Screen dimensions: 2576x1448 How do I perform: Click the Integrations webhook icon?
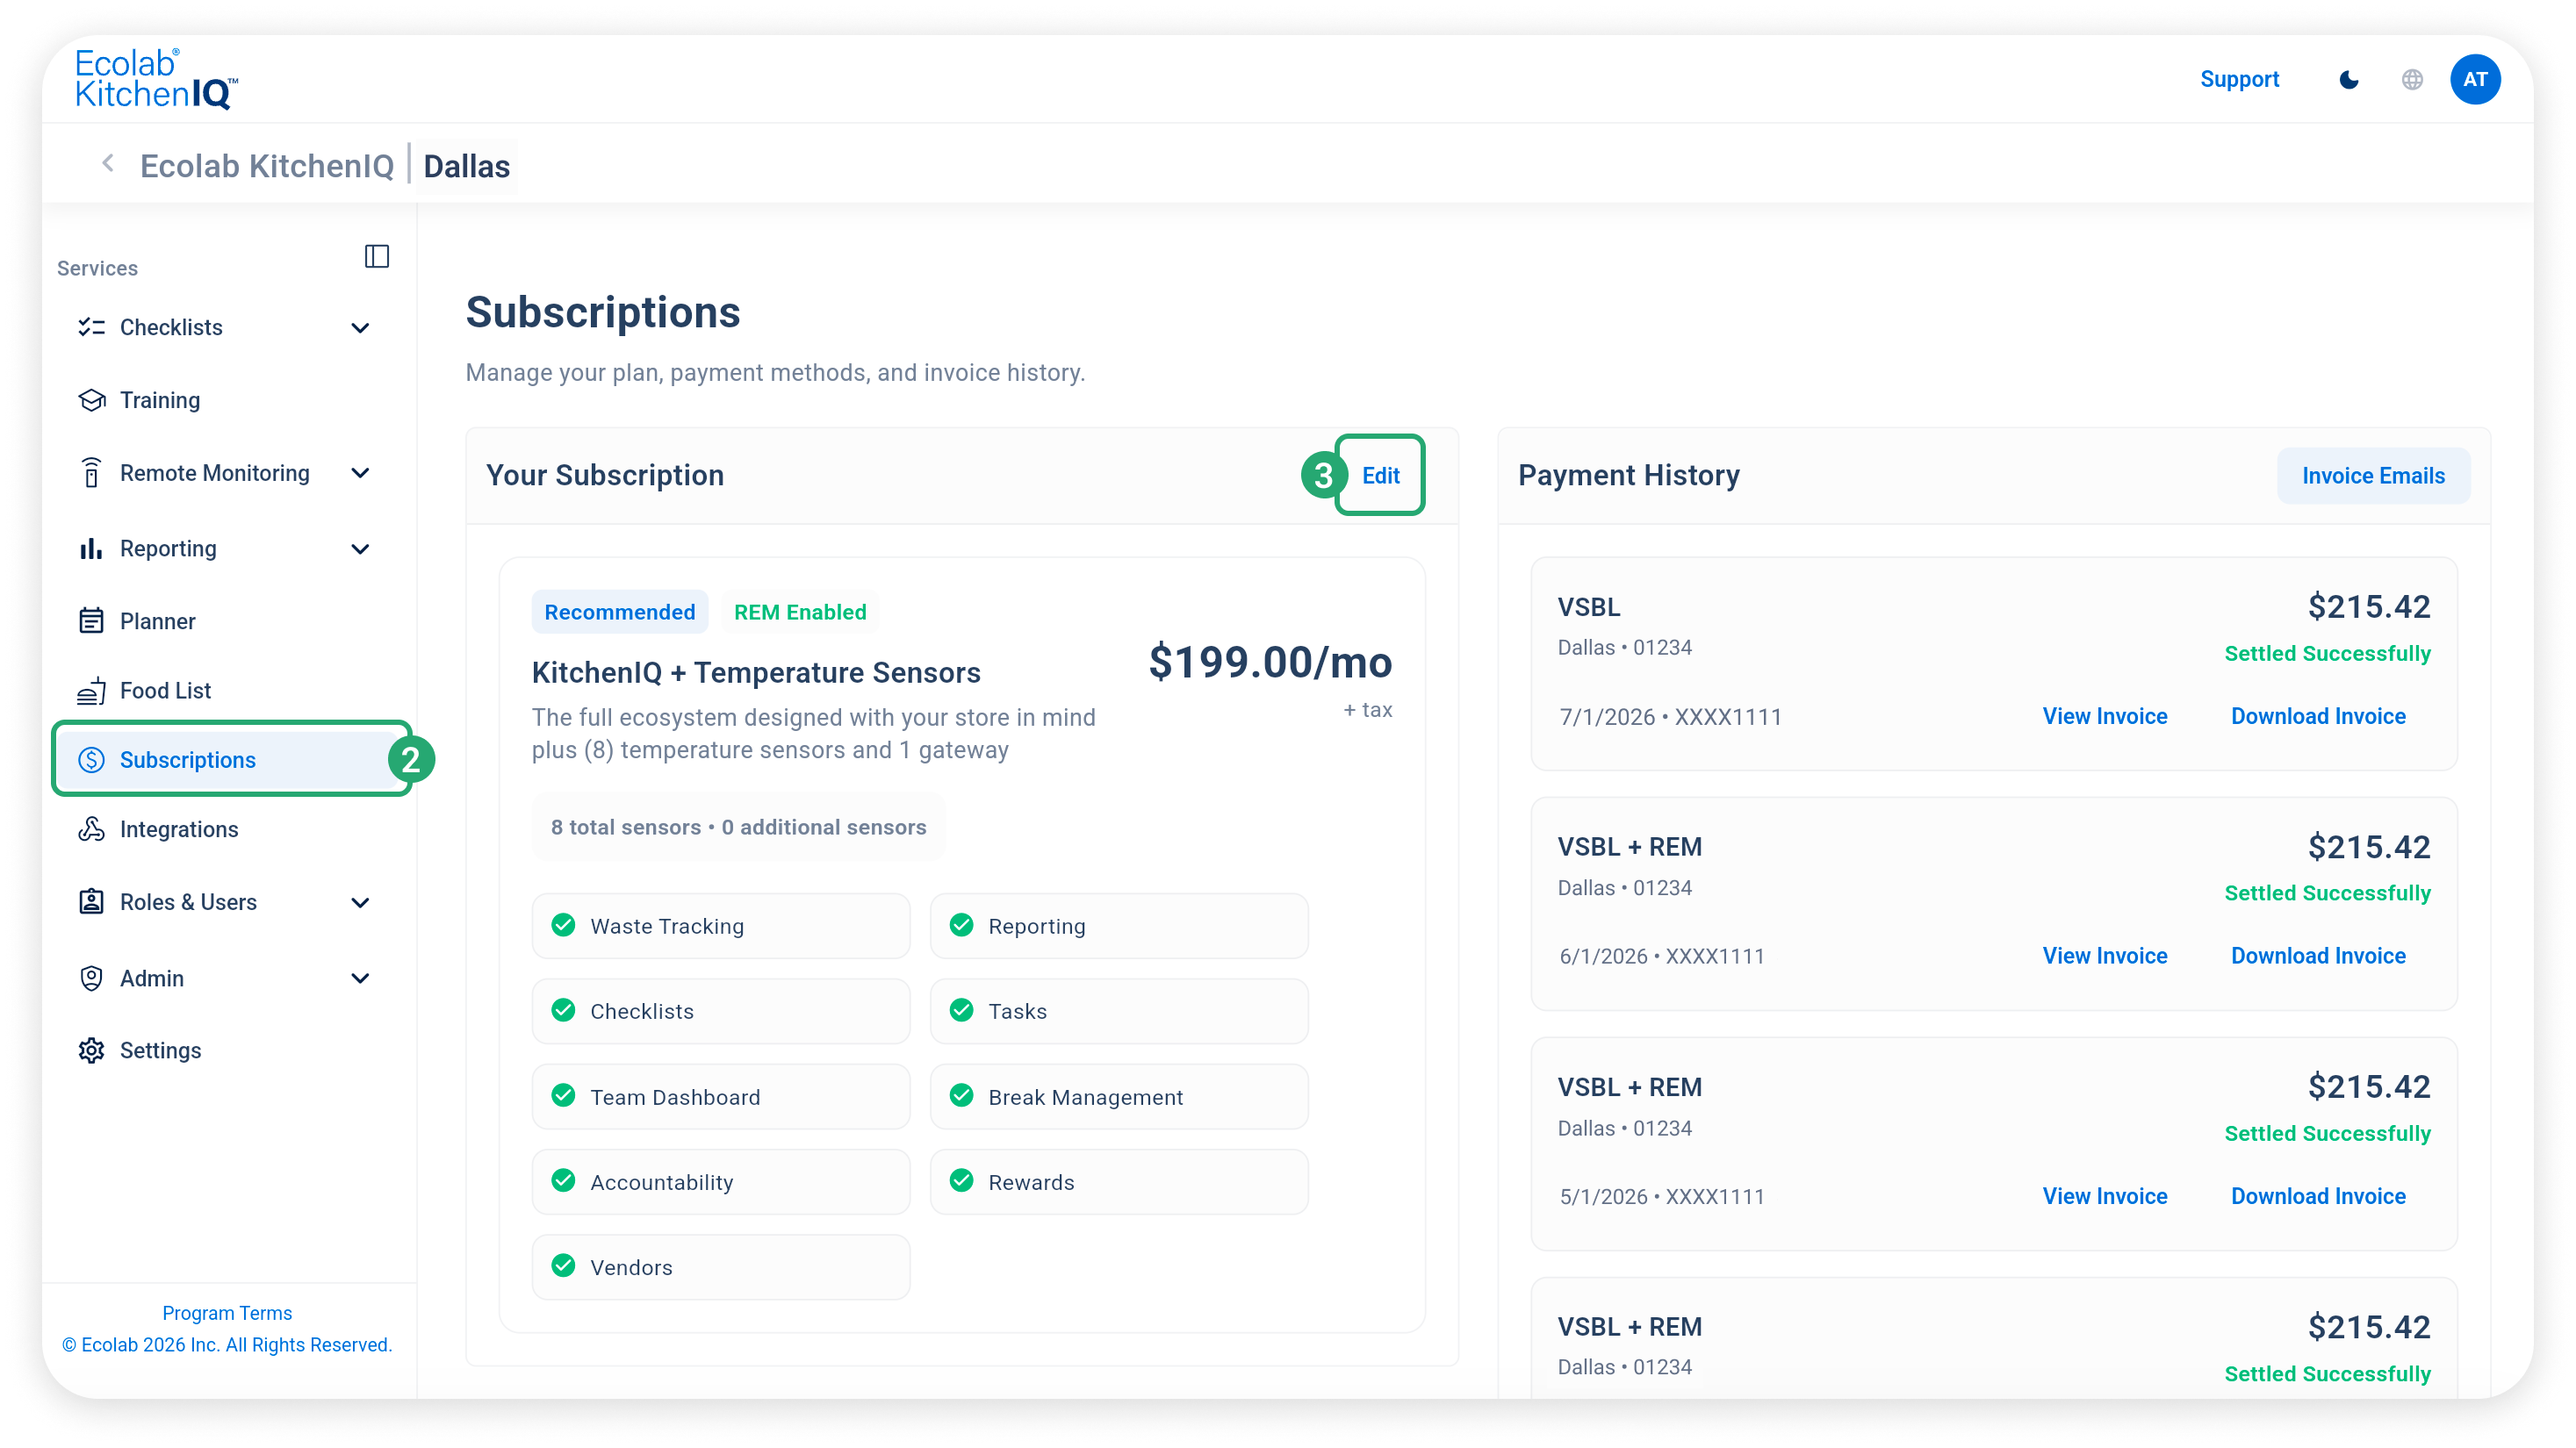tap(91, 829)
